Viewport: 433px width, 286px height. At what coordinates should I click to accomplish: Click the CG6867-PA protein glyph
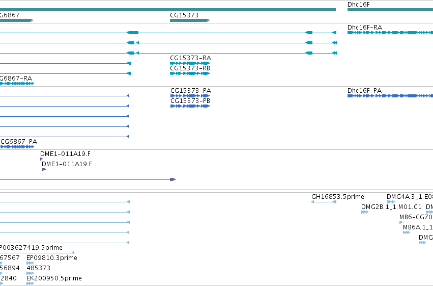(17, 147)
